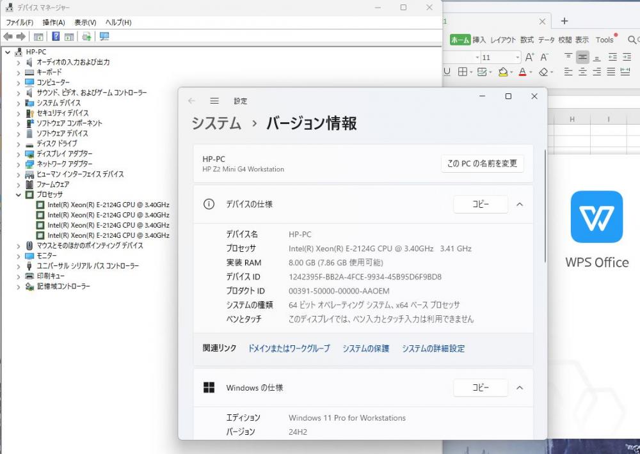The height and width of the screenshot is (454, 640).
Task: Align text left in WPS ribbon
Action: [568, 72]
